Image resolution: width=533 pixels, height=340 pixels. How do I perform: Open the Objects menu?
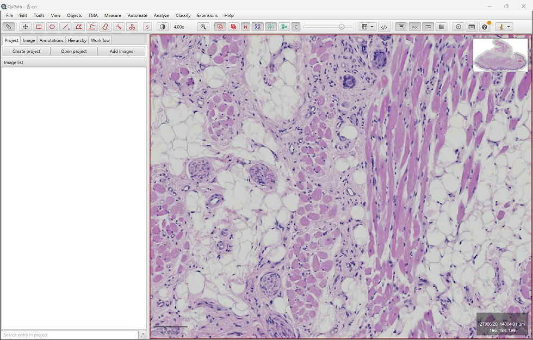pos(75,15)
